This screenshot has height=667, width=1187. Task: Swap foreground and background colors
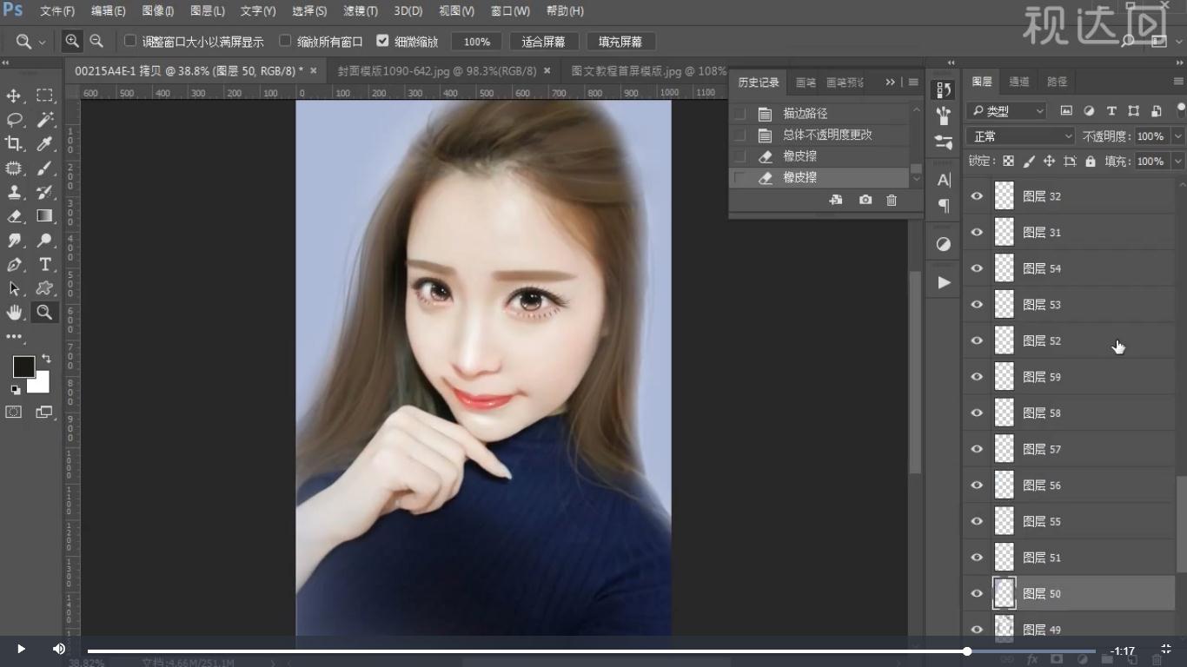pos(46,358)
